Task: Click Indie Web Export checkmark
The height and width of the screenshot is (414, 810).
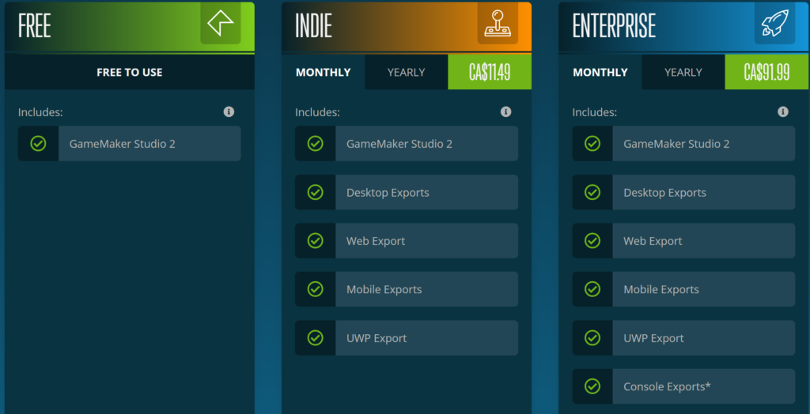Action: 315,241
